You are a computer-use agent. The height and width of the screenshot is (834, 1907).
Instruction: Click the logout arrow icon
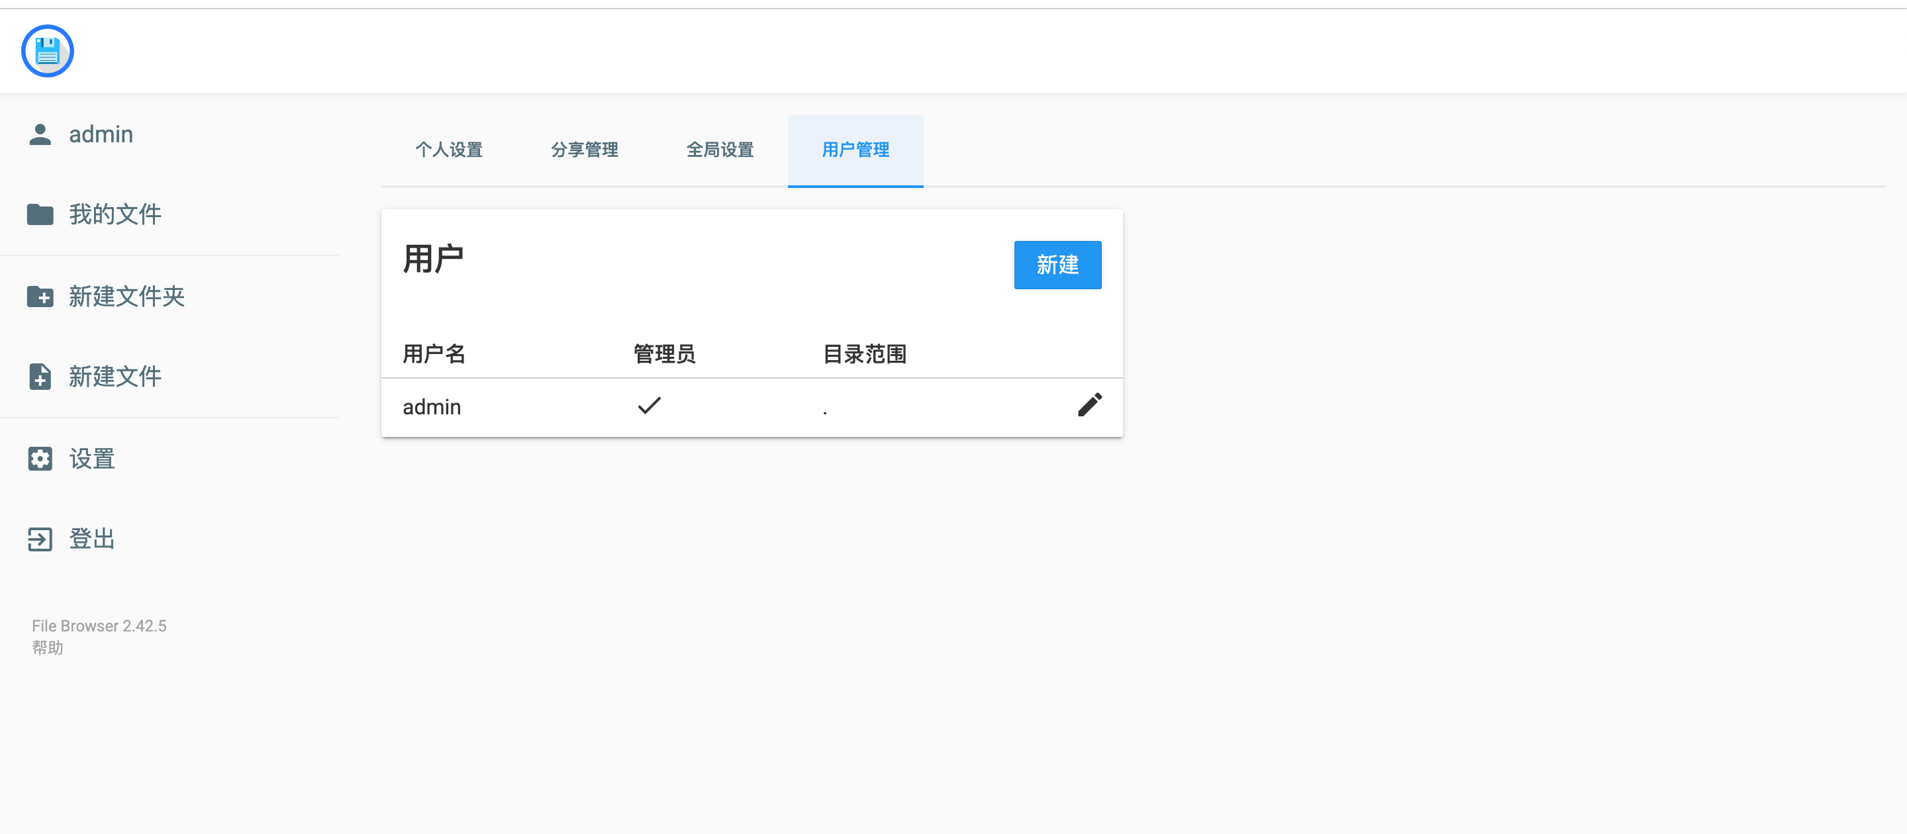[40, 539]
